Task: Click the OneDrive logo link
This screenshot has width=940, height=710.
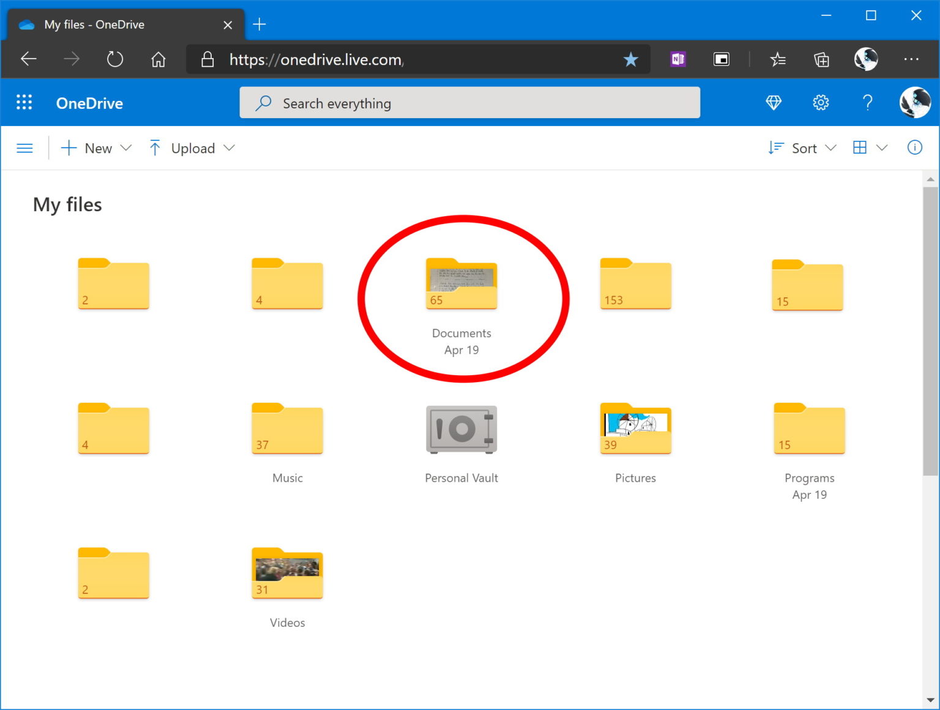Action: [89, 103]
